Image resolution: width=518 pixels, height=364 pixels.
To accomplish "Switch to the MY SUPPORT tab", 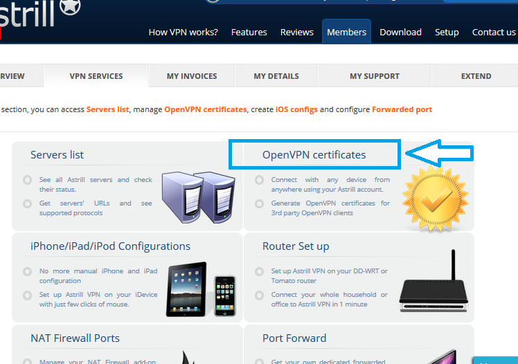I will point(375,76).
